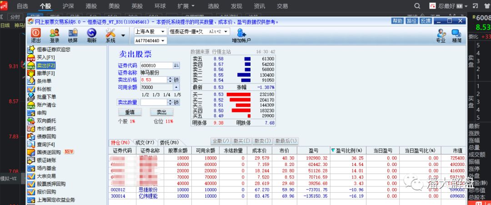Click the security code list button

176,65
